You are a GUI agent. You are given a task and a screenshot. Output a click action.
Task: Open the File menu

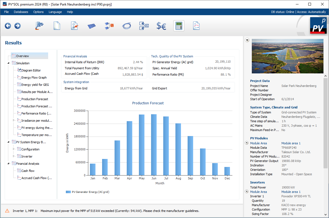pos(7,12)
